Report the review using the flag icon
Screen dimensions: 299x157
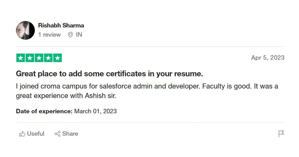pos(281,134)
